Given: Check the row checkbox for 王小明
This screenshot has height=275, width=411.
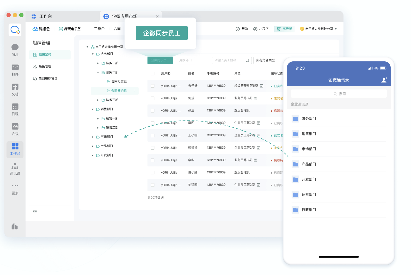Looking at the screenshot, I should click(x=153, y=135).
